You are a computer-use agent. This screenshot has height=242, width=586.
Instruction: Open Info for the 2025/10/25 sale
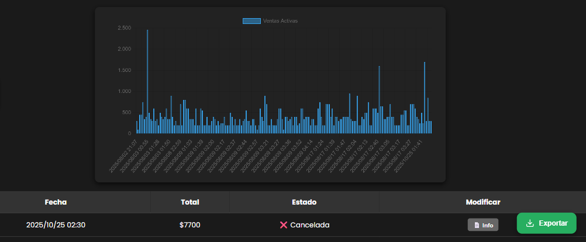[482, 225]
